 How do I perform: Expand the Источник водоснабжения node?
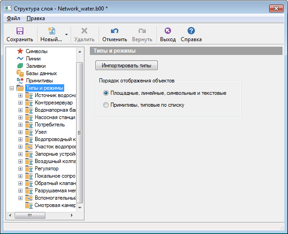[20, 96]
